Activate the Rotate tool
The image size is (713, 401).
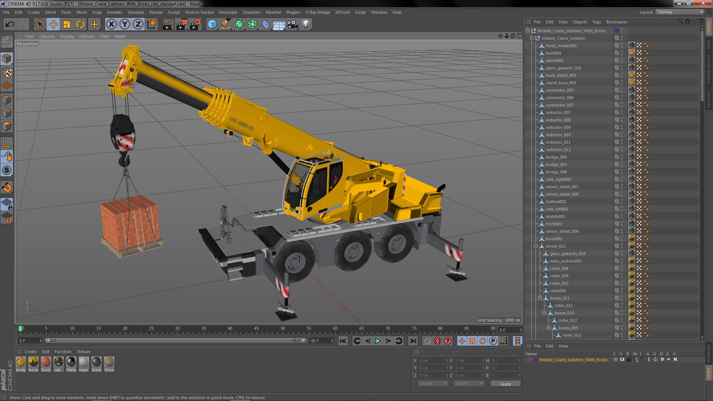80,25
